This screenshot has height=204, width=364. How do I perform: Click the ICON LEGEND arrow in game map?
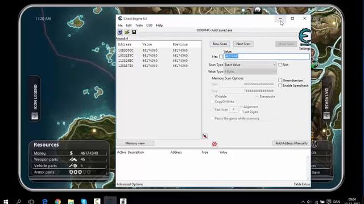[x=35, y=116]
